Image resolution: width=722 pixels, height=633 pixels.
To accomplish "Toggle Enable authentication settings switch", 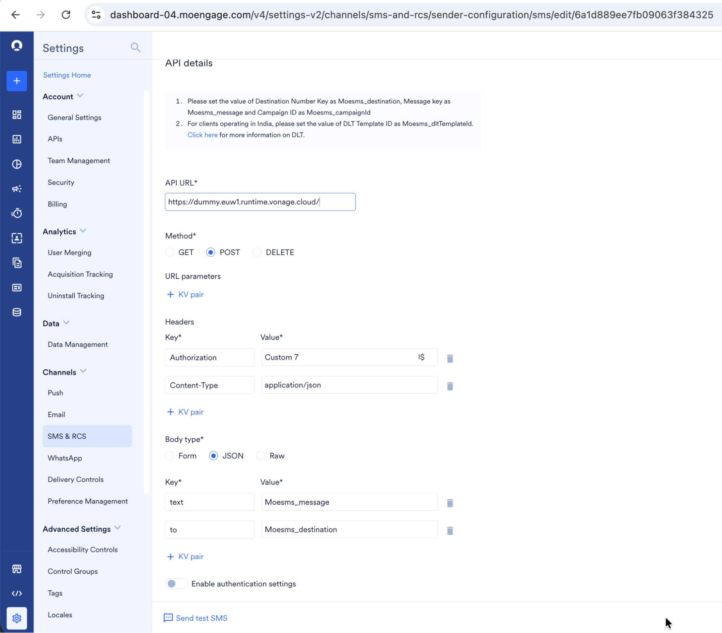I will (x=176, y=584).
